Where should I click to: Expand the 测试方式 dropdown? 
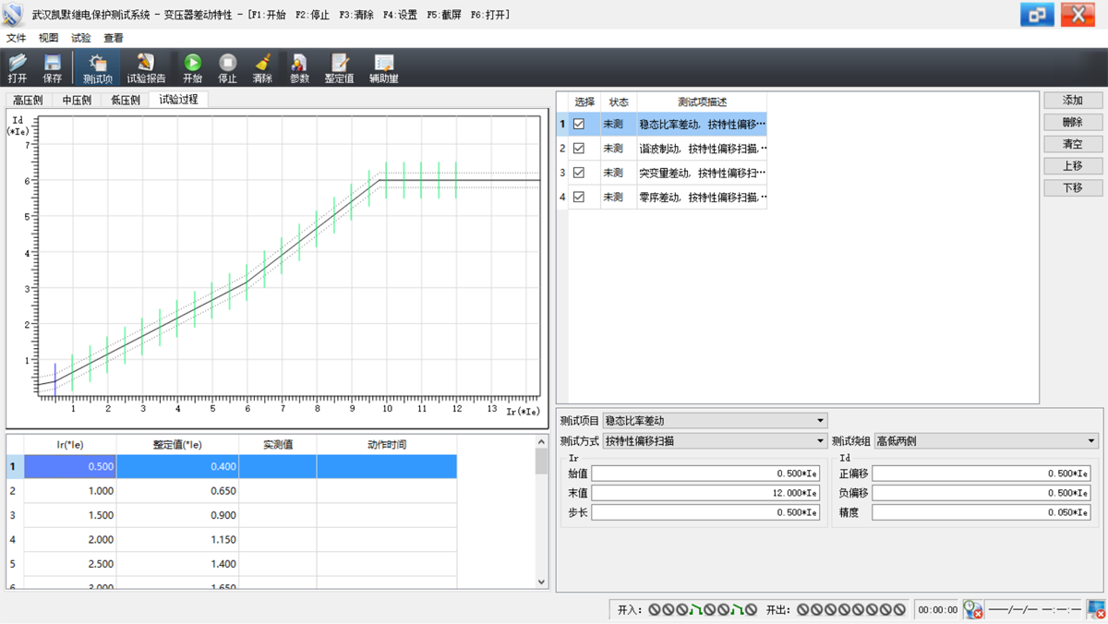820,441
